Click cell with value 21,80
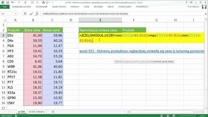 [x=53, y=72]
